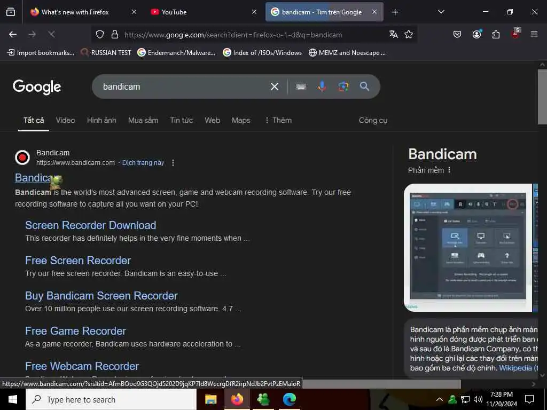Bookmark this page with star icon
This screenshot has width=547, height=410.
click(409, 34)
